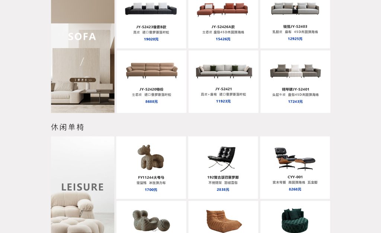Open the JY-S2426A red sofa thumbnail
This screenshot has height=233, width=381.
coord(222,10)
